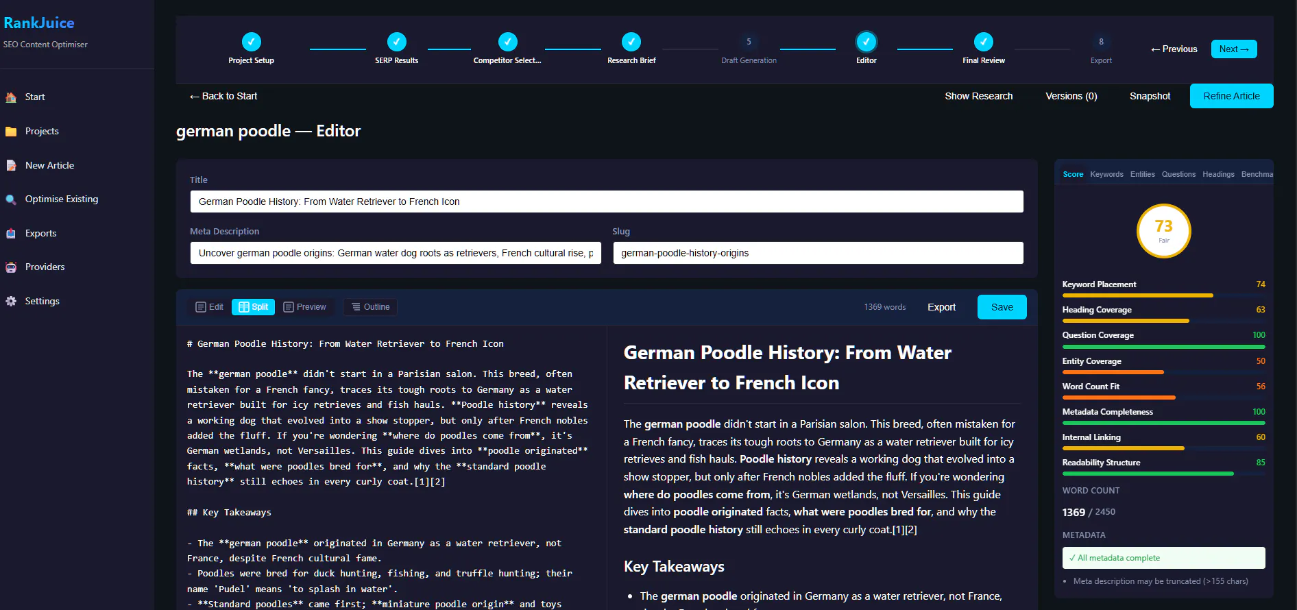Click the Providers icon in sidebar
1297x610 pixels.
click(x=11, y=267)
